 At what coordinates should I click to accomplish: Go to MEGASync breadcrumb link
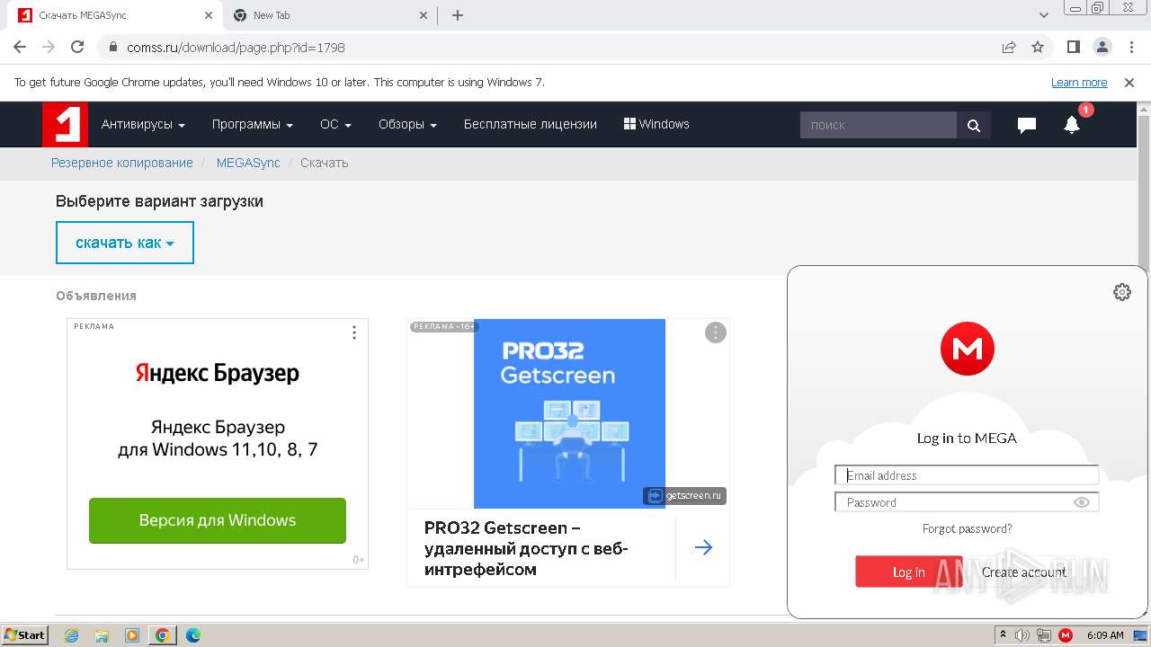tap(248, 163)
